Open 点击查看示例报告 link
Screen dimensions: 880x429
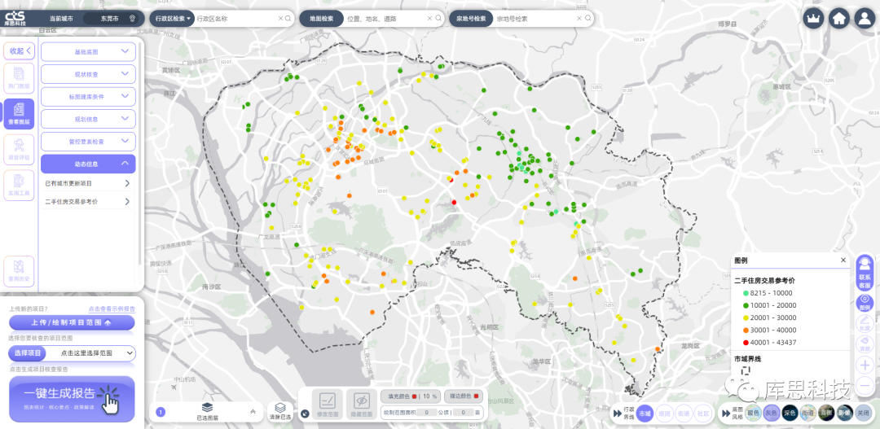112,309
